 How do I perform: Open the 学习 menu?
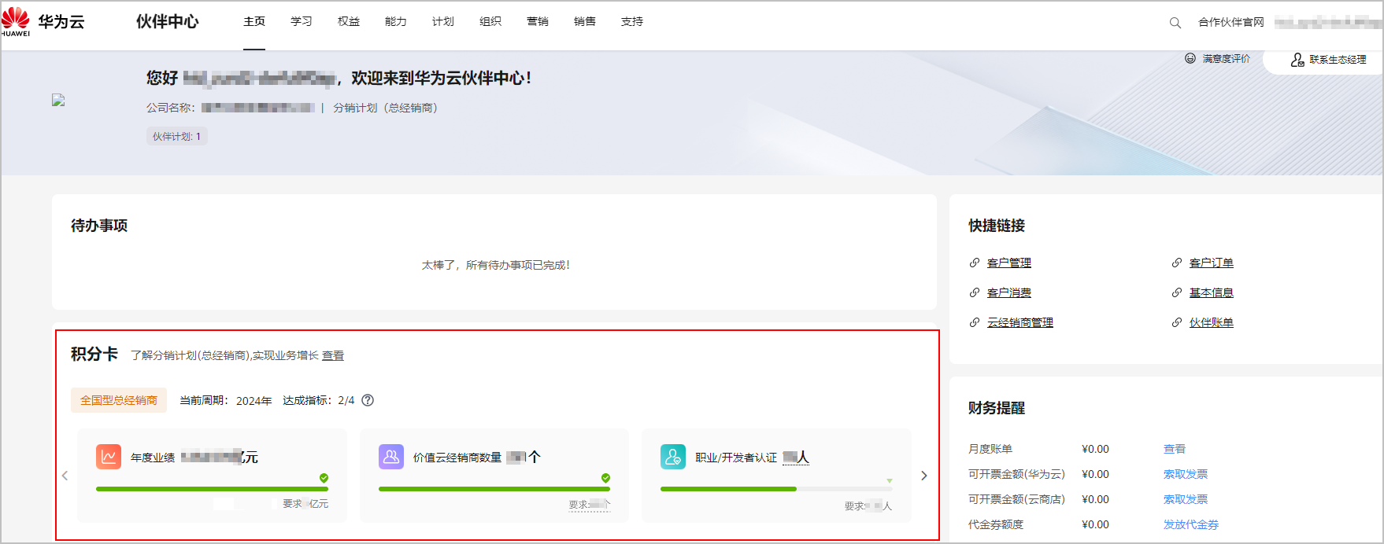click(302, 21)
